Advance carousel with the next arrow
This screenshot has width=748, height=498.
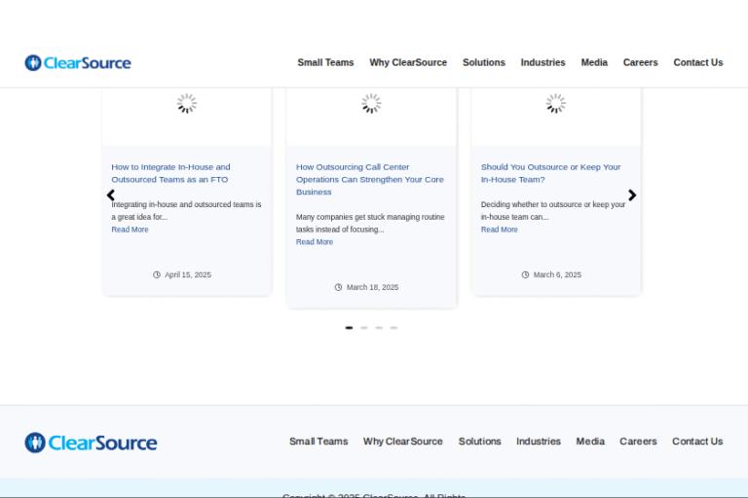tap(632, 196)
